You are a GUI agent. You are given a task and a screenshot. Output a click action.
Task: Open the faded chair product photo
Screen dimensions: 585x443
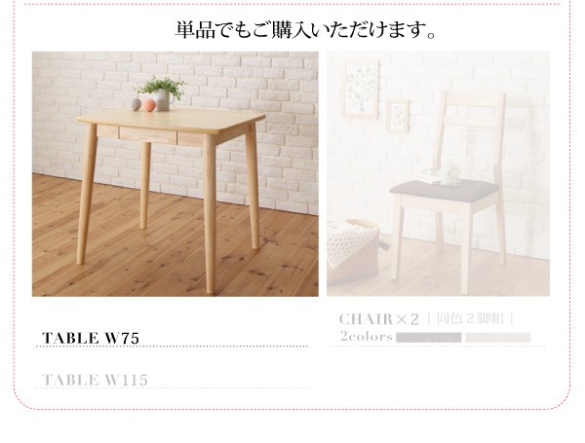[x=438, y=174]
